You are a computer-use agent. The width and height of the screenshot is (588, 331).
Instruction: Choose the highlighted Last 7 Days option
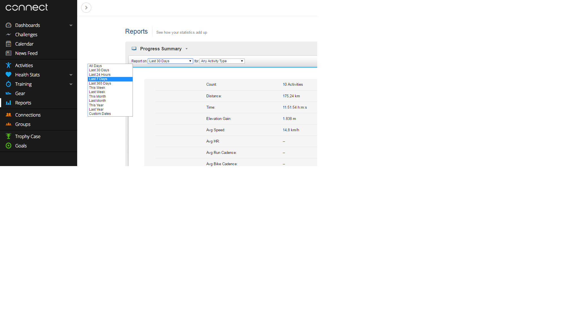110,79
